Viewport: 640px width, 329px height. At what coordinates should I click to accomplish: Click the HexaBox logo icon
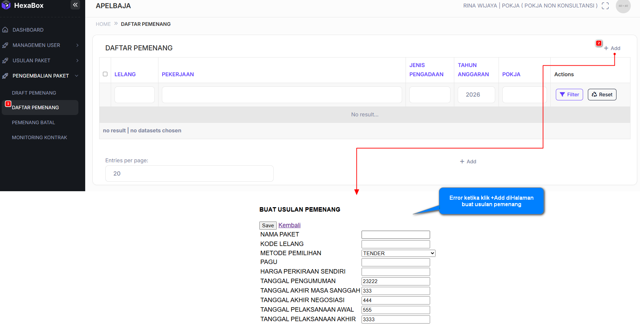click(x=6, y=5)
